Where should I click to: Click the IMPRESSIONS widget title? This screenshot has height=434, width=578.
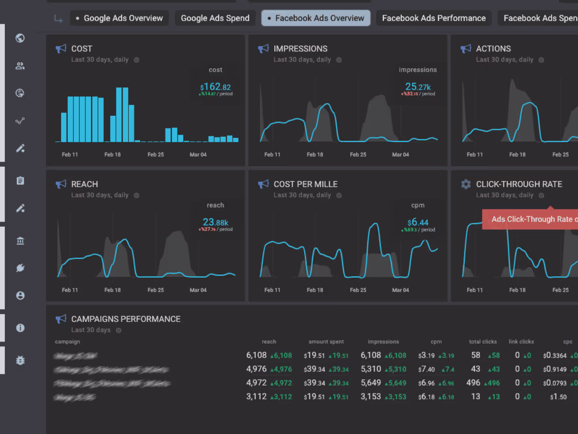pos(300,49)
